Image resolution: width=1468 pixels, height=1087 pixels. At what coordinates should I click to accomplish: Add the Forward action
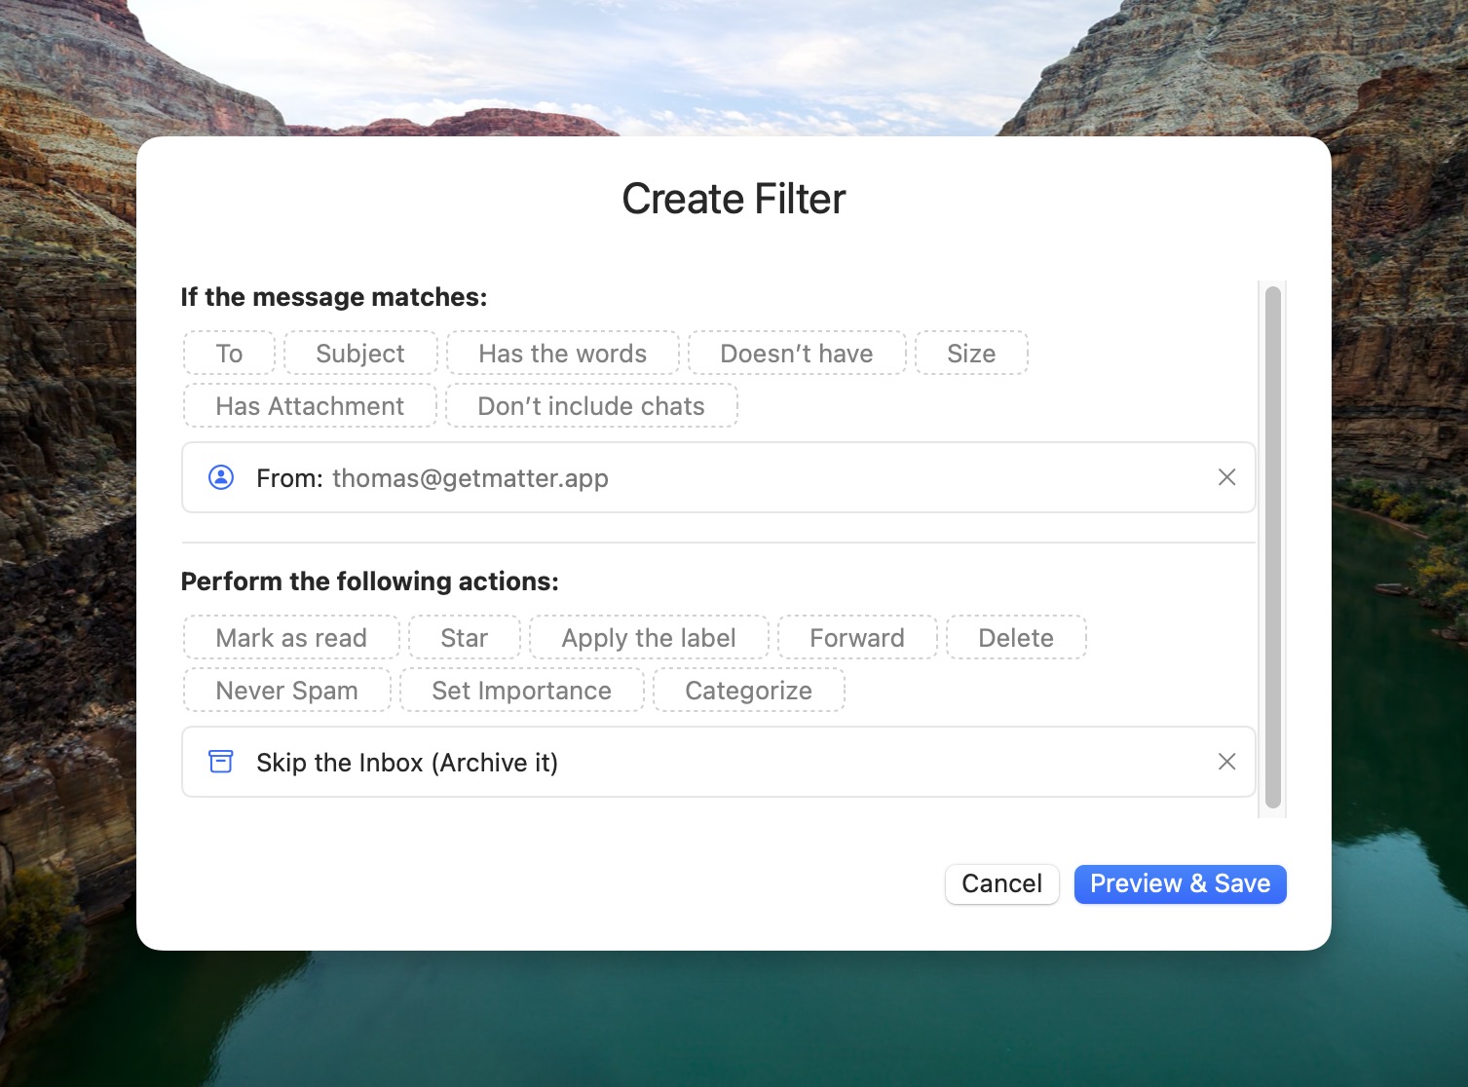(x=857, y=637)
